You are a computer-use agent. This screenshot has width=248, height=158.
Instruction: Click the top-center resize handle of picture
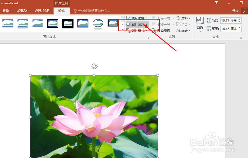click(x=94, y=76)
